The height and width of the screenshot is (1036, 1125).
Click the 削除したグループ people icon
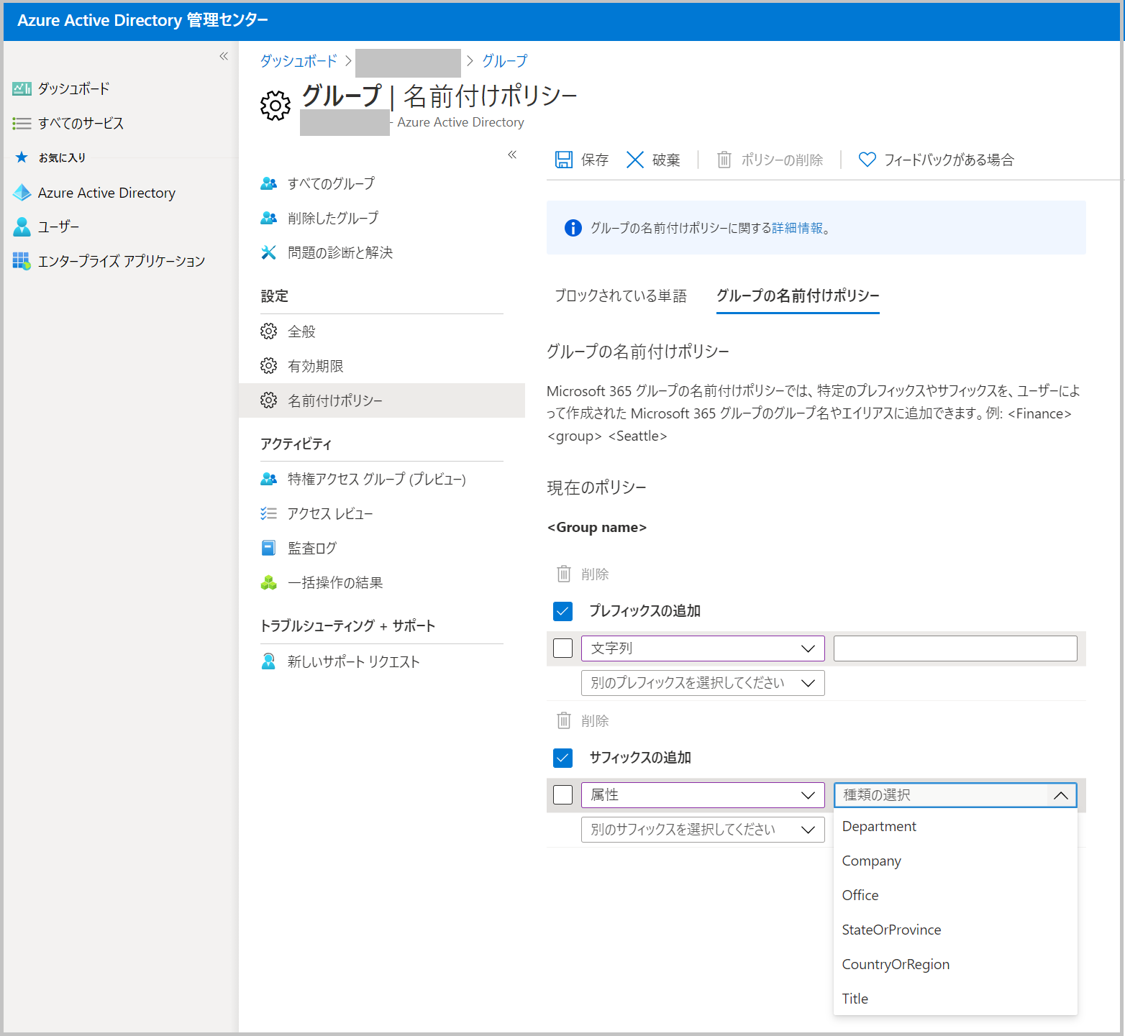(268, 218)
